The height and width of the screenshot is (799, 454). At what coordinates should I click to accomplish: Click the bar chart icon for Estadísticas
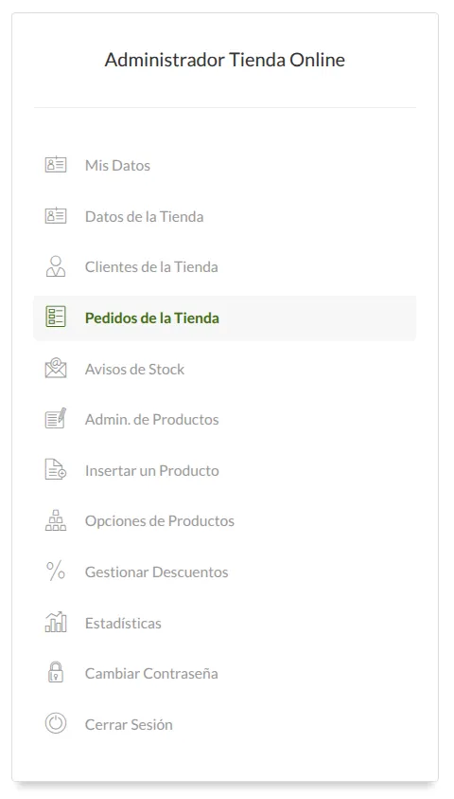tap(56, 622)
